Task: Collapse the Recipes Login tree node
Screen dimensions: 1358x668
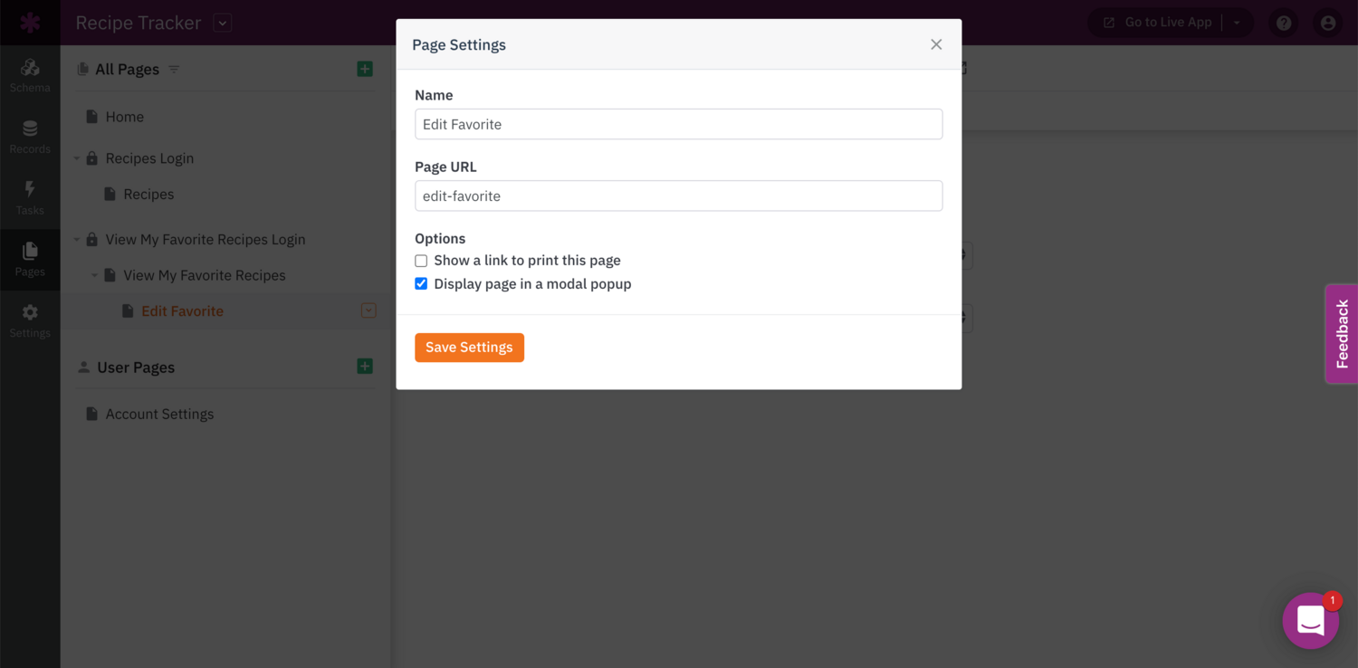Action: click(x=77, y=158)
